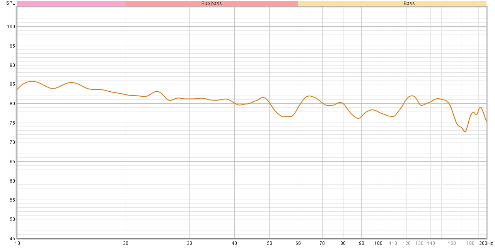Click the 200Hz frequency axis label
The height and width of the screenshot is (248, 495).
tap(486, 243)
